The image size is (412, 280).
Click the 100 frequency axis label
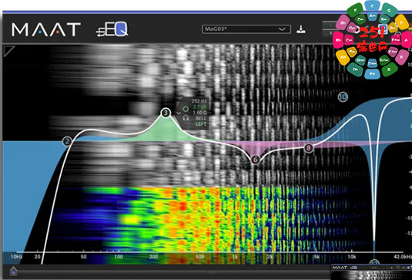[119, 257]
